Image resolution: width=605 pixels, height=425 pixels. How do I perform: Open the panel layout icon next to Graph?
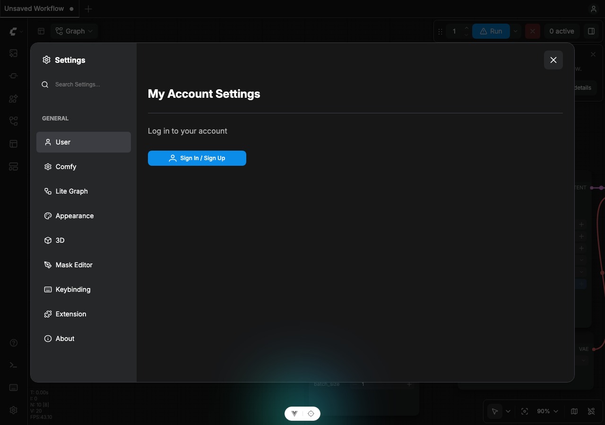coord(41,31)
